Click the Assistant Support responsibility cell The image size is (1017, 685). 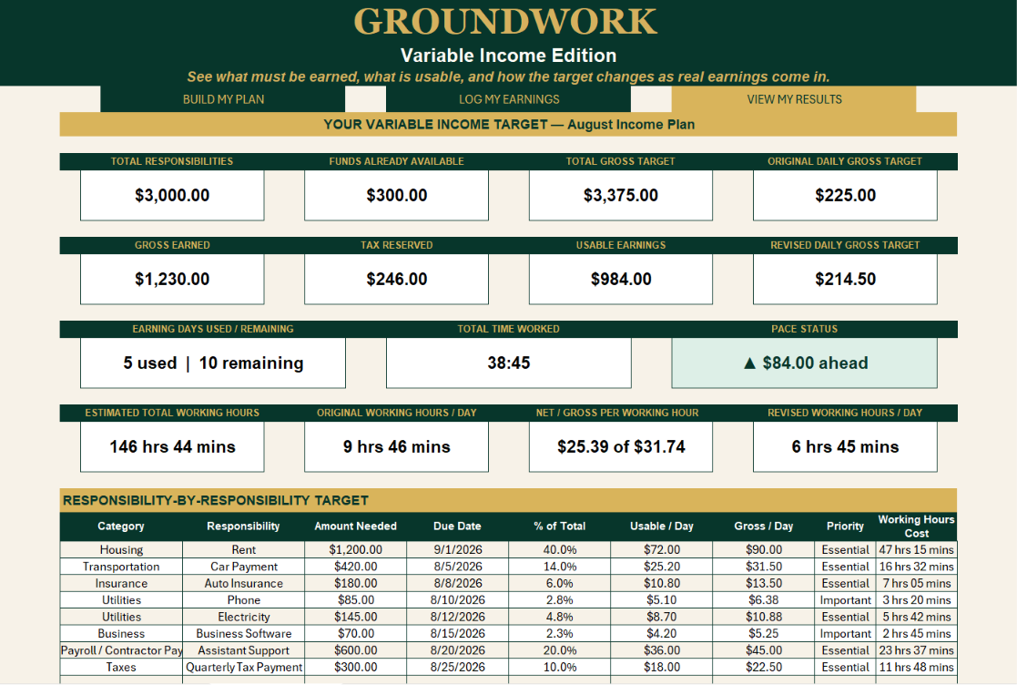243,650
